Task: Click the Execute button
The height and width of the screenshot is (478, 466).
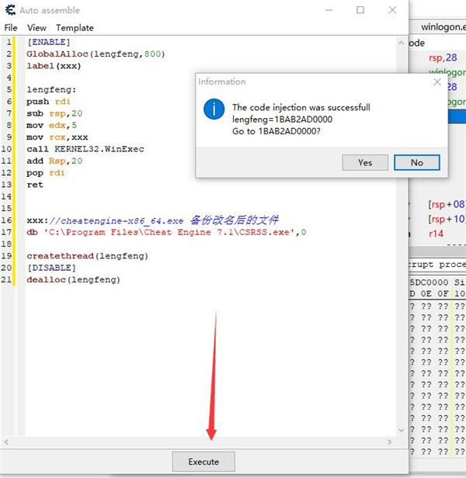Action: click(x=203, y=462)
